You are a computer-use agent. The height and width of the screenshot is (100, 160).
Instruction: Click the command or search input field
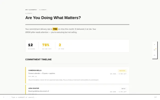[x=82, y=97]
